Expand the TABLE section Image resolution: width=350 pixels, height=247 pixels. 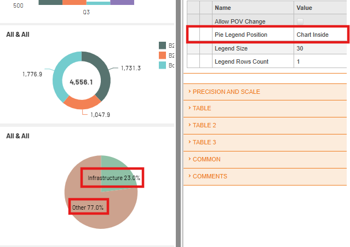click(x=265, y=108)
